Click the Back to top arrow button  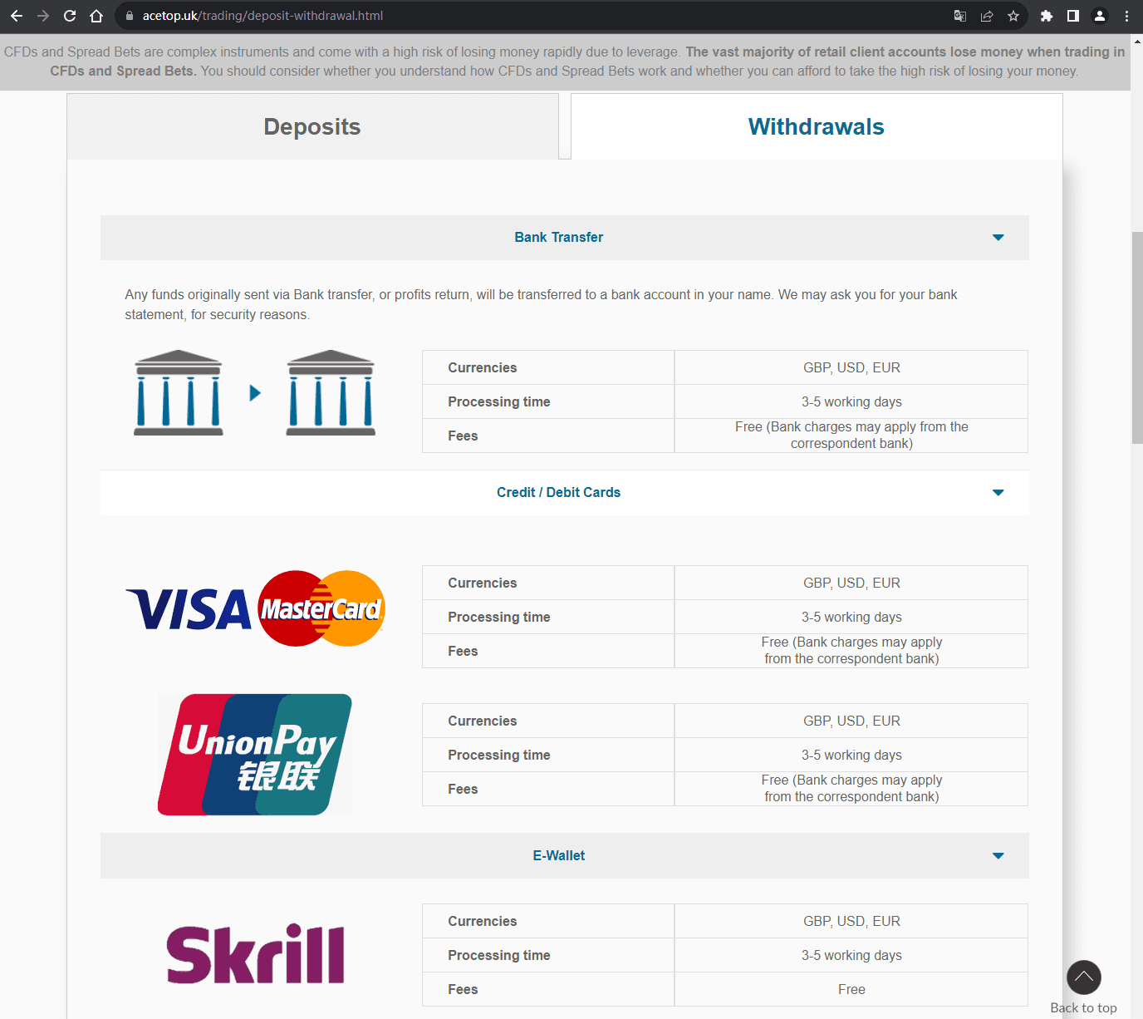(x=1084, y=977)
